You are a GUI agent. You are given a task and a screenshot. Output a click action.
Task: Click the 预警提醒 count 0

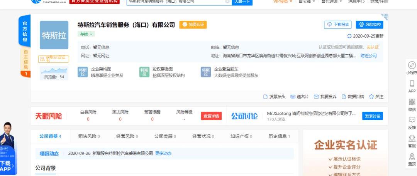152,119
